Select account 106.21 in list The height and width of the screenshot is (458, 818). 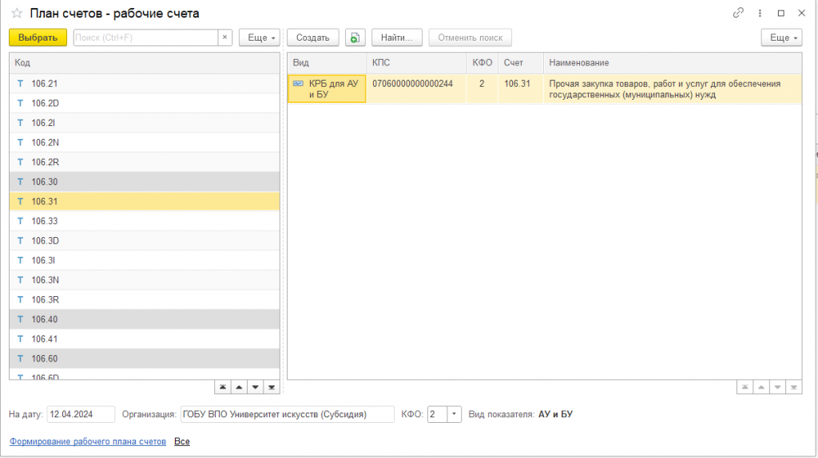(x=145, y=83)
